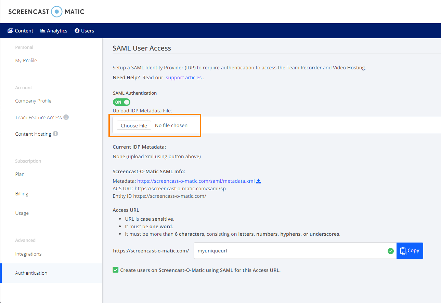Open the SAML metadata.xml link

(x=196, y=181)
